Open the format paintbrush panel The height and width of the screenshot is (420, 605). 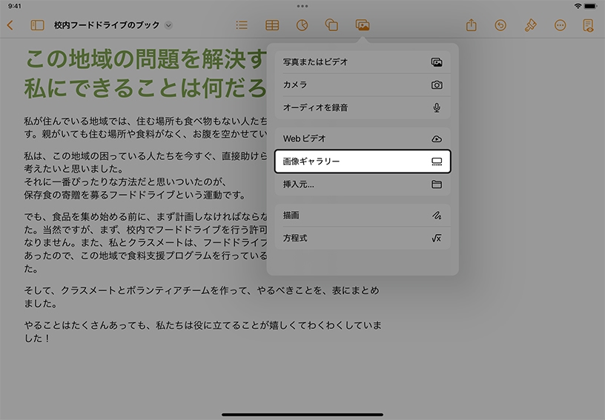coord(530,25)
